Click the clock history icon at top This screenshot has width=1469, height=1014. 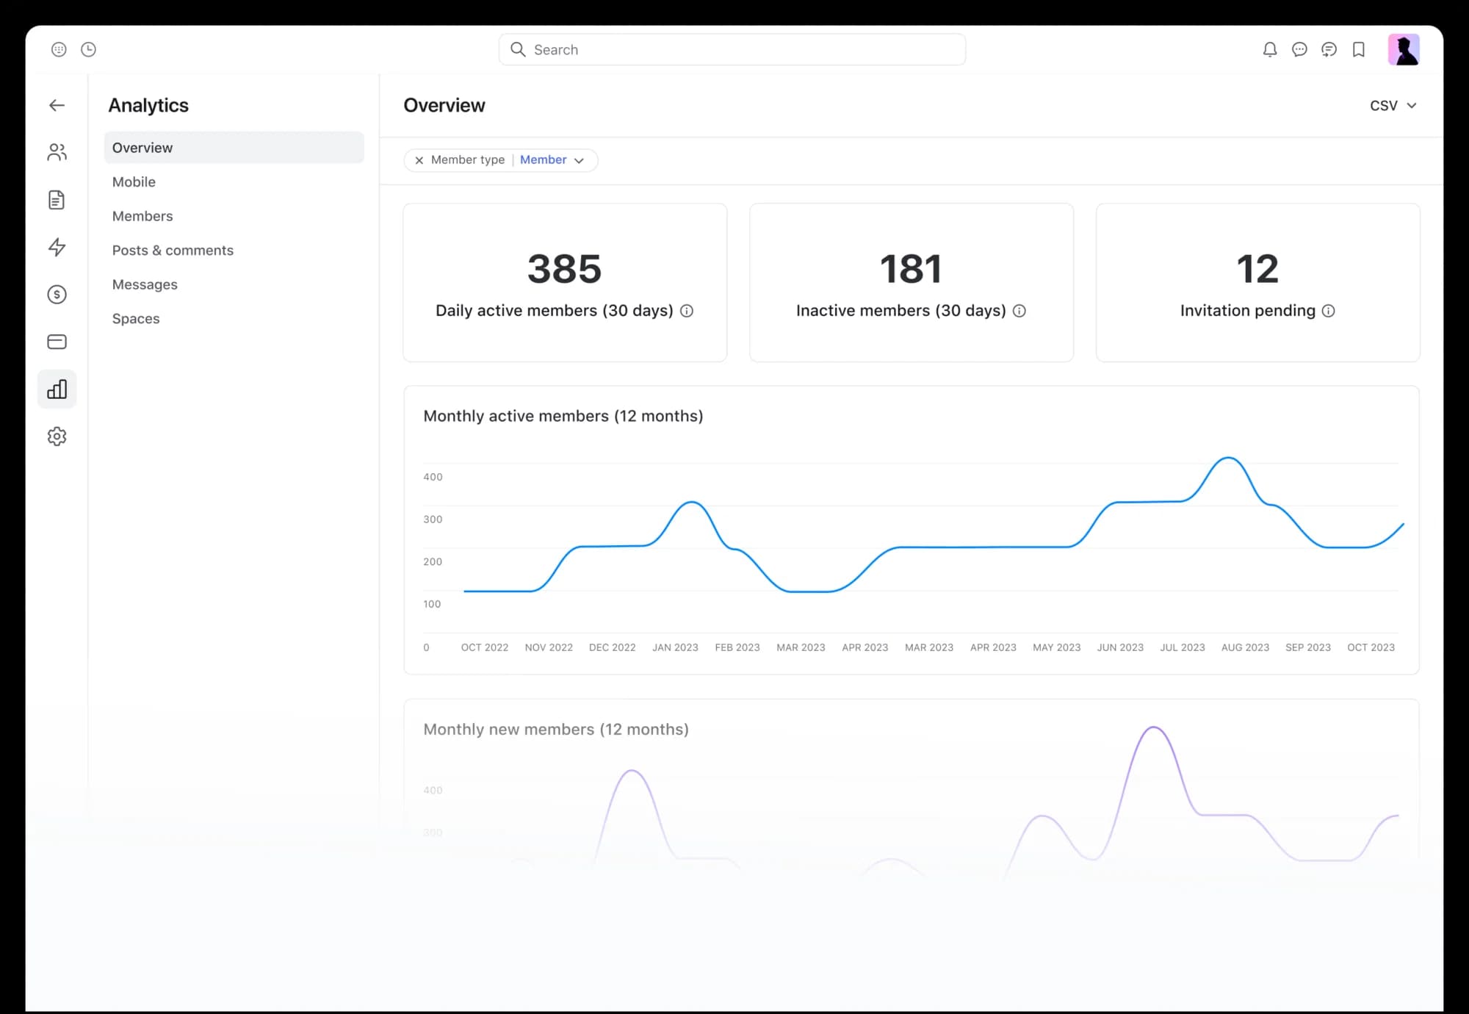pos(88,49)
